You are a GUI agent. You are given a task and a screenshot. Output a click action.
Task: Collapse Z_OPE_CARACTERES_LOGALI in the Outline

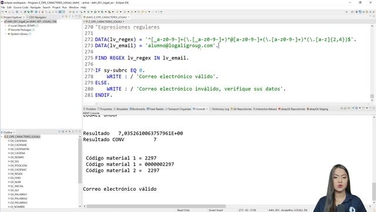(x=2, y=137)
